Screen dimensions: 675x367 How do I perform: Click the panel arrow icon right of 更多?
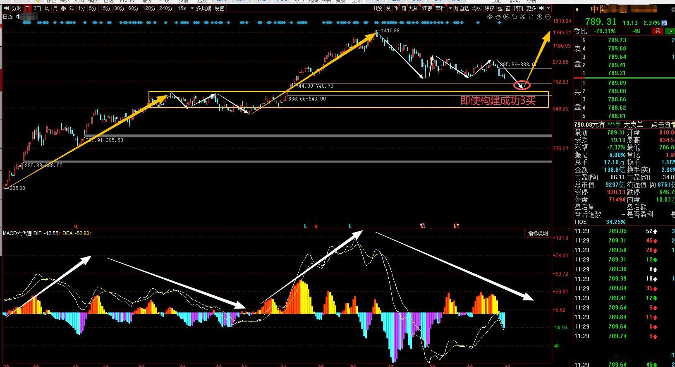[x=542, y=8]
